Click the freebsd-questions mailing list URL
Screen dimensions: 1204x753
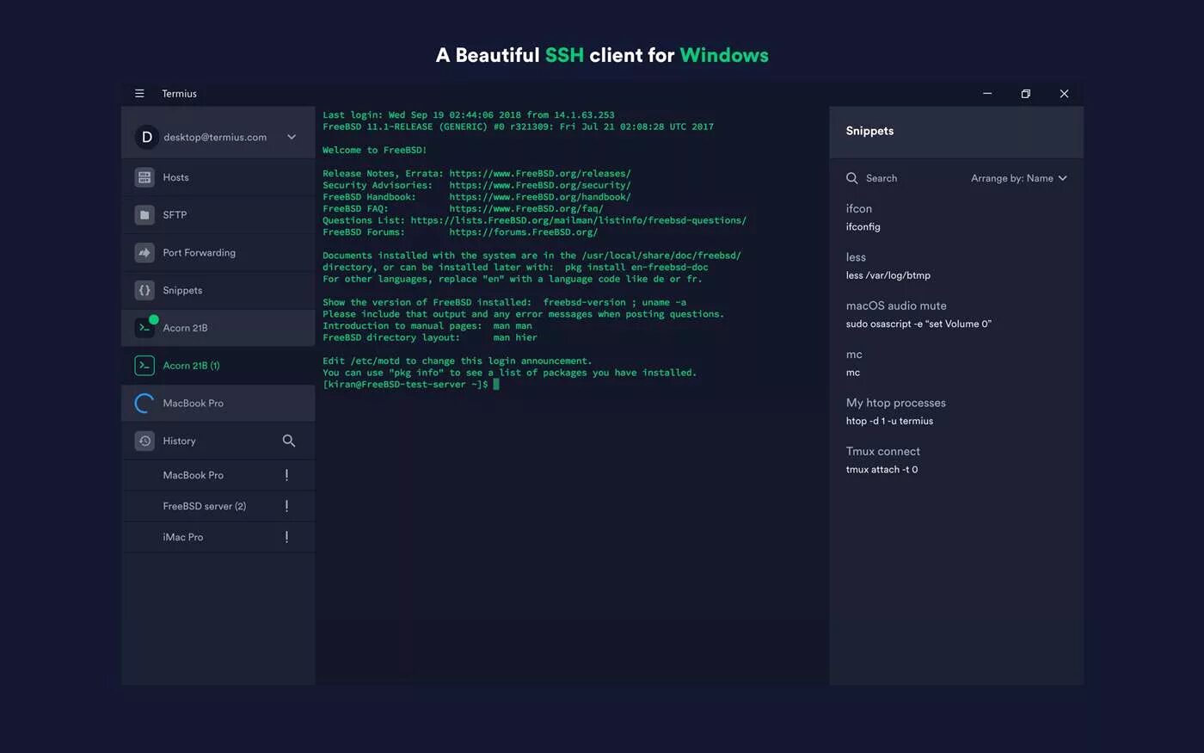point(579,220)
